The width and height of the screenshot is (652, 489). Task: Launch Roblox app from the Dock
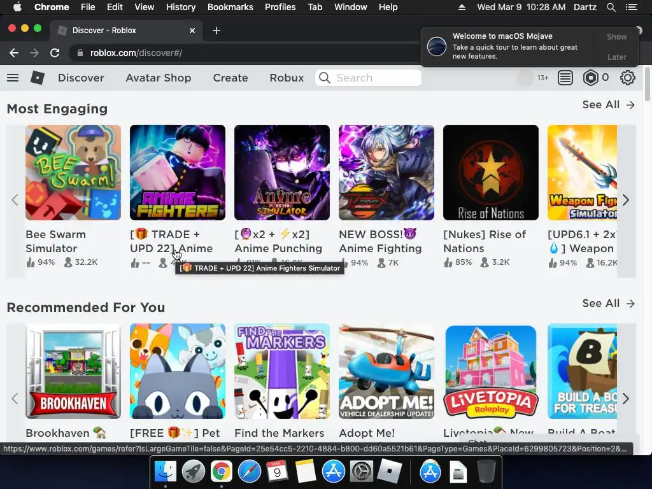pos(389,472)
